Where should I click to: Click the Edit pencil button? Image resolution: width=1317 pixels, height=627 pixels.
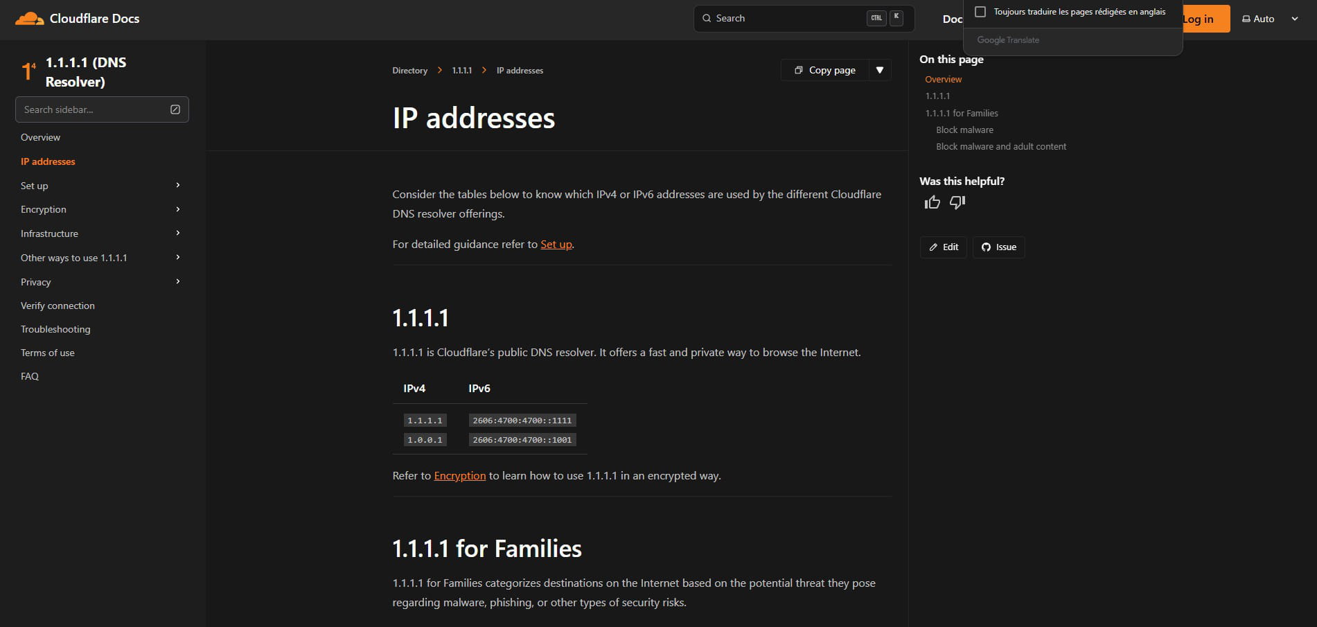pyautogui.click(x=943, y=247)
